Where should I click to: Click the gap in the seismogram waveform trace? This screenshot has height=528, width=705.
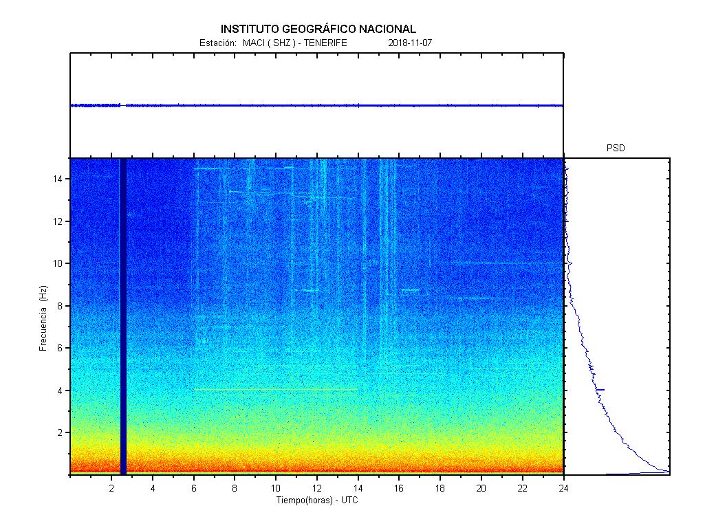(123, 105)
